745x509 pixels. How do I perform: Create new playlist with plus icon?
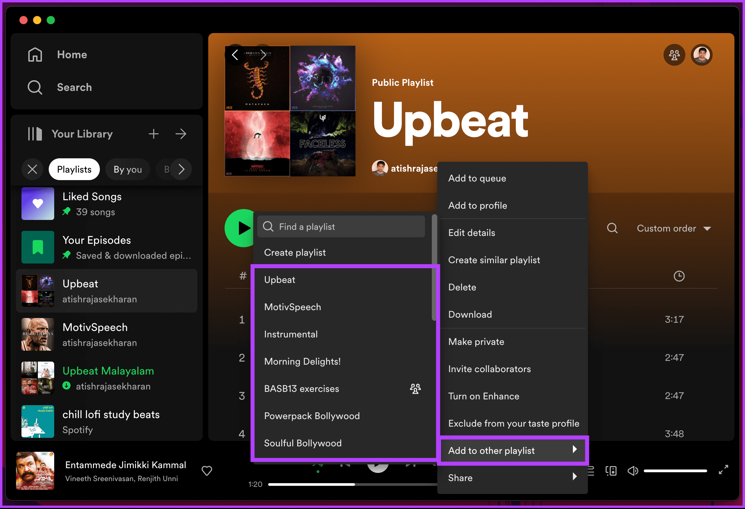click(154, 134)
